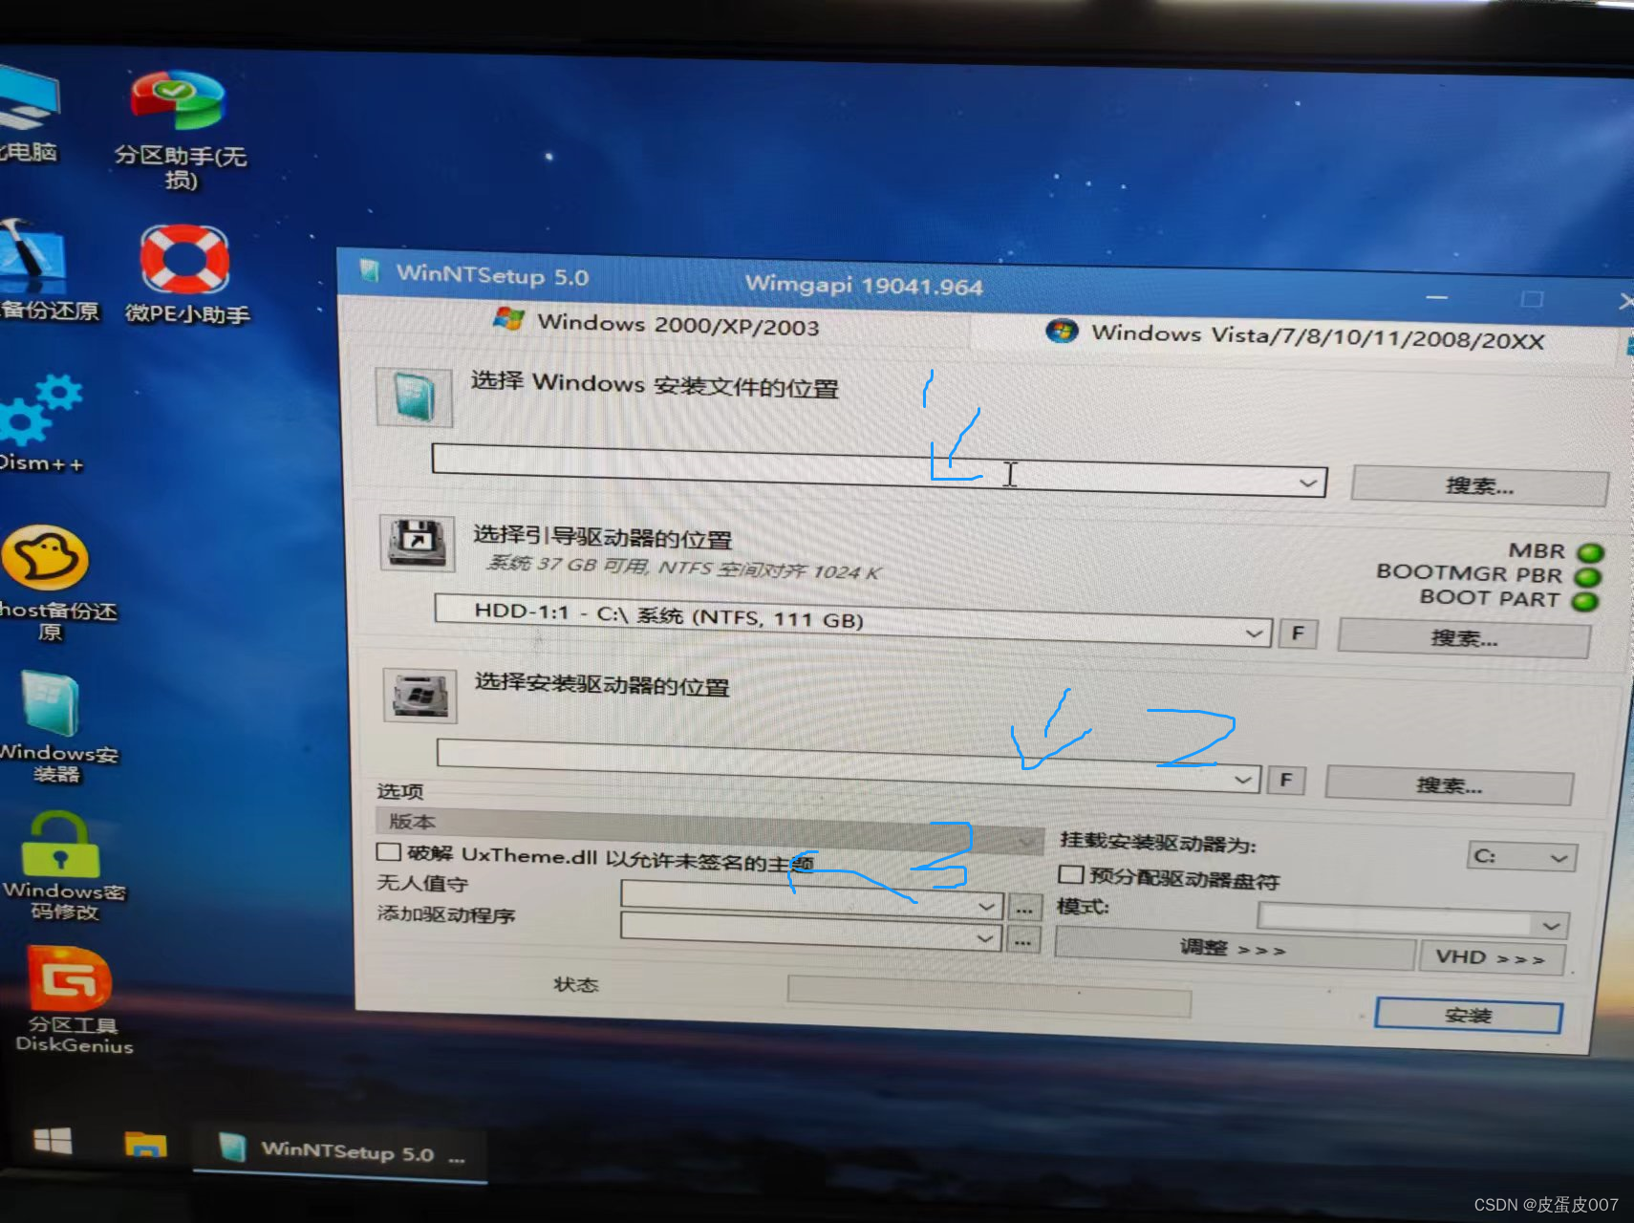Click the BOOT PART green status indicator
Viewport: 1634px width, 1223px height.
pyautogui.click(x=1584, y=601)
